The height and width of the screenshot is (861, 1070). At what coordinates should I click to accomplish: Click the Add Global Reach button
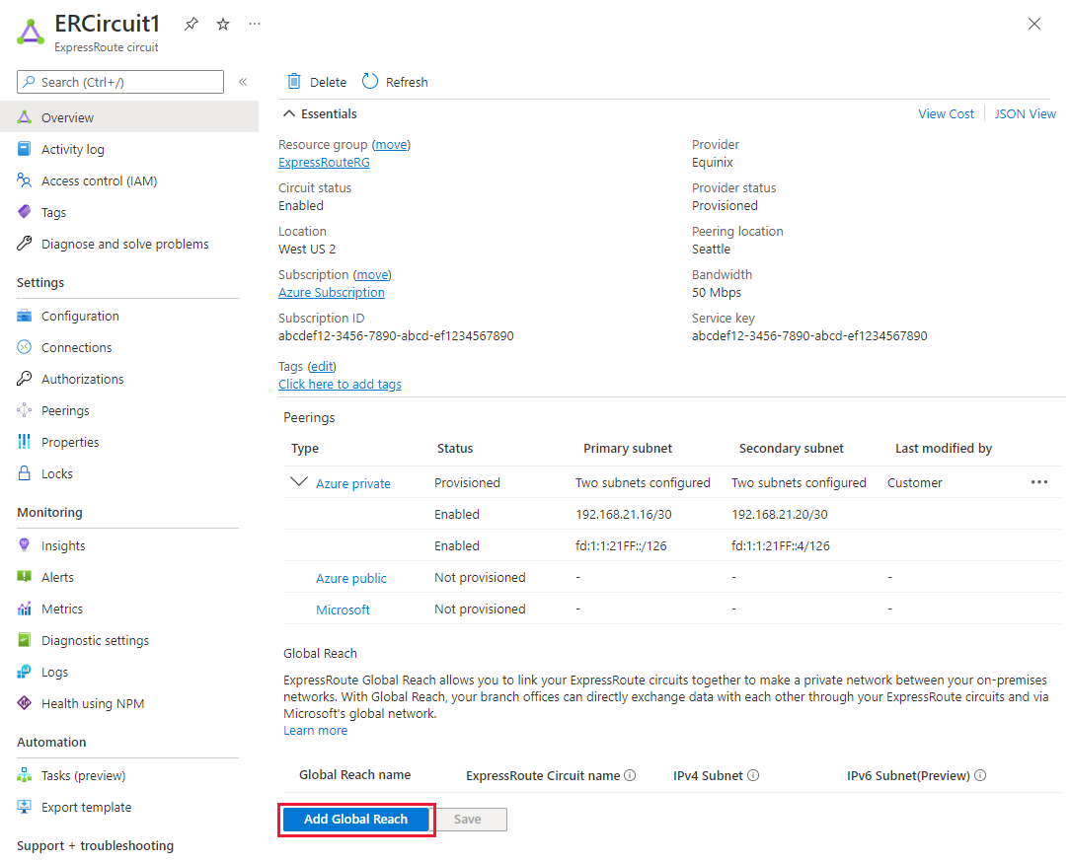(x=355, y=819)
